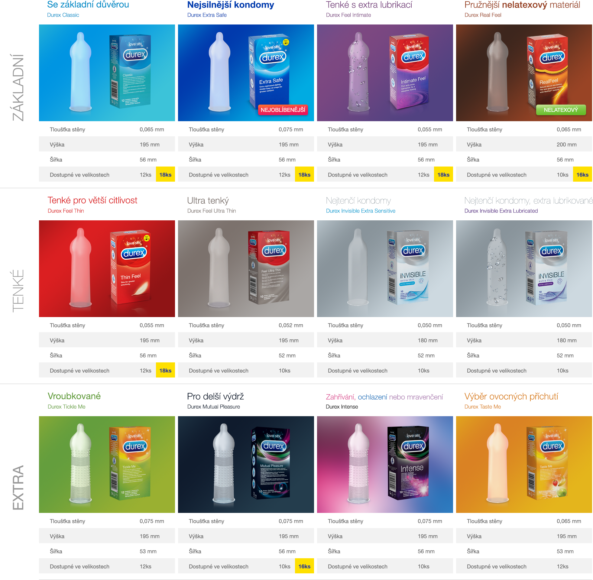Image resolution: width=593 pixels, height=580 pixels.
Task: Click the Pro delší výdrž heading
Action: click(215, 396)
